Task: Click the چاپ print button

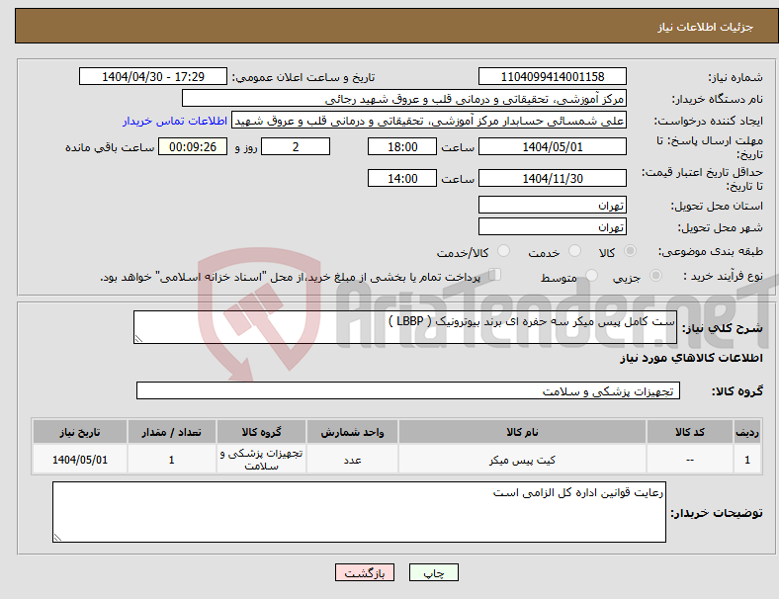Action: coord(434,572)
